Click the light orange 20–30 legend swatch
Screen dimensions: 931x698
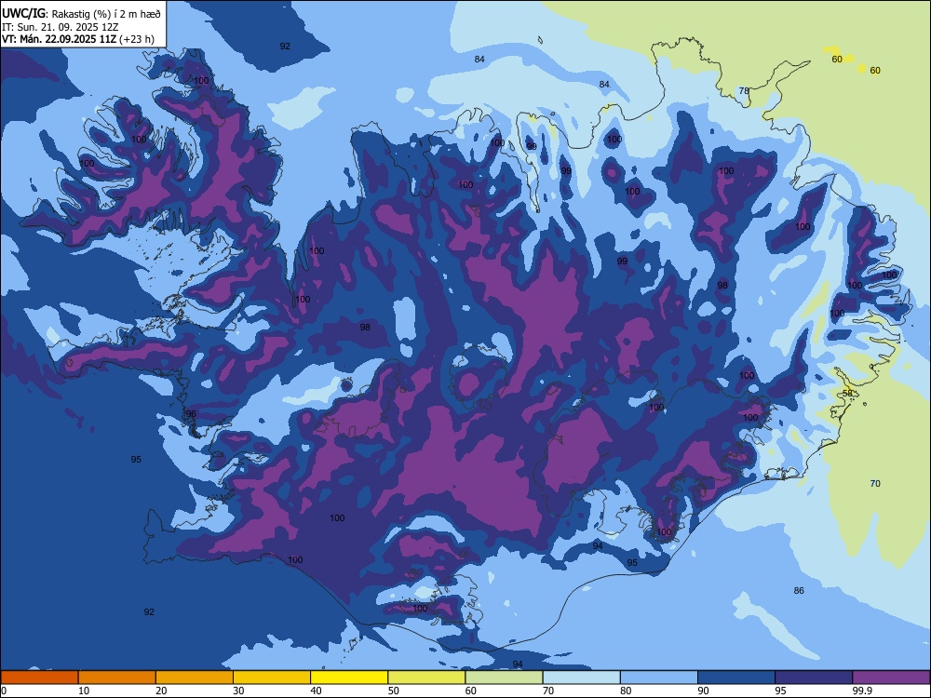tap(195, 678)
